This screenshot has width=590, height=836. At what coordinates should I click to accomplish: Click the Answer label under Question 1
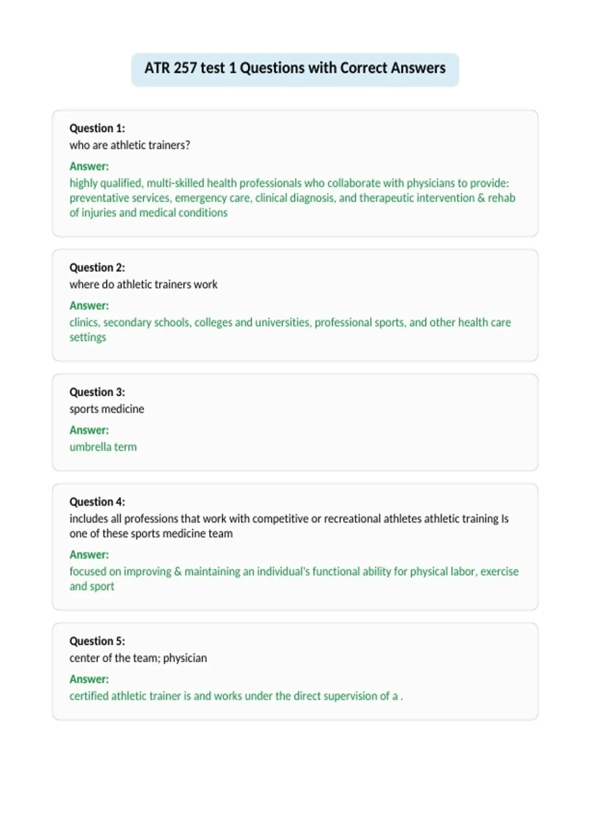click(89, 166)
